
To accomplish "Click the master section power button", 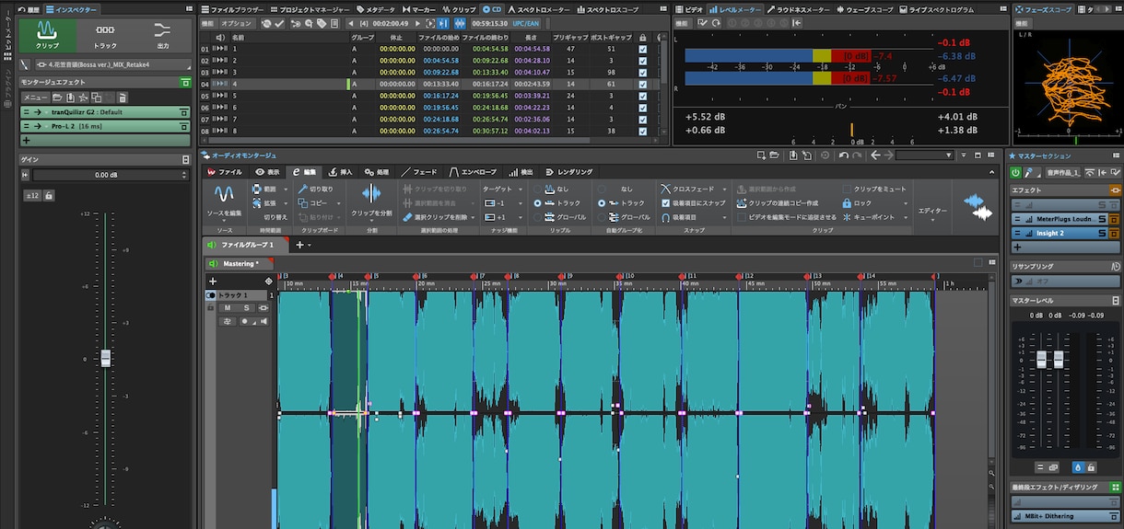I will [1016, 172].
